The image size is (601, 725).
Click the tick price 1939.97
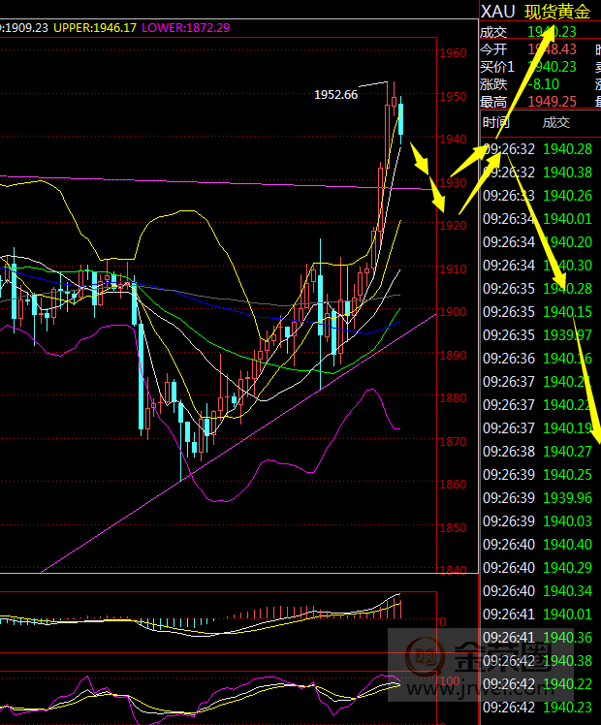568,334
